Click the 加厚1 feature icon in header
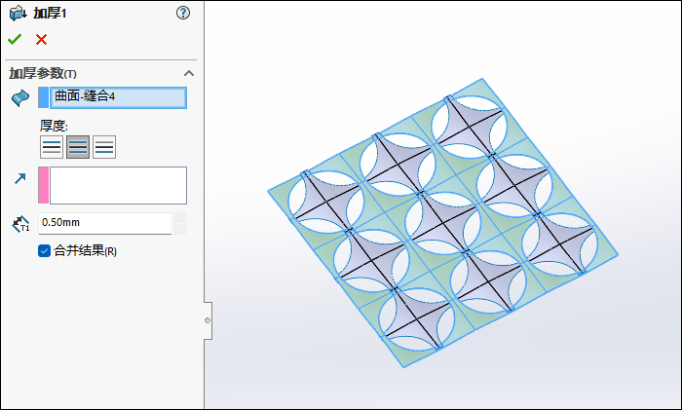682x410 pixels. tap(19, 13)
